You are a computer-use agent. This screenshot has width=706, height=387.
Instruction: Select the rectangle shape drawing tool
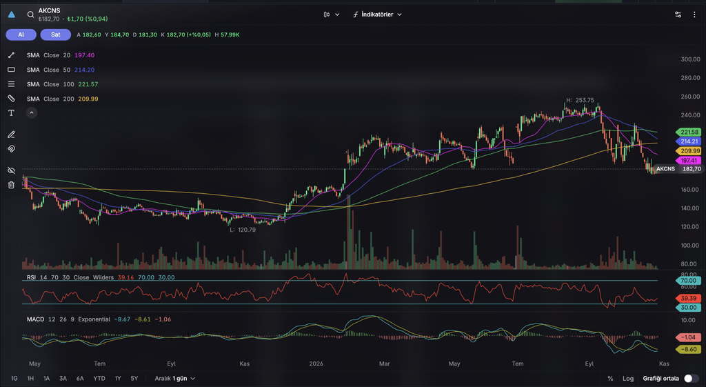click(11, 70)
